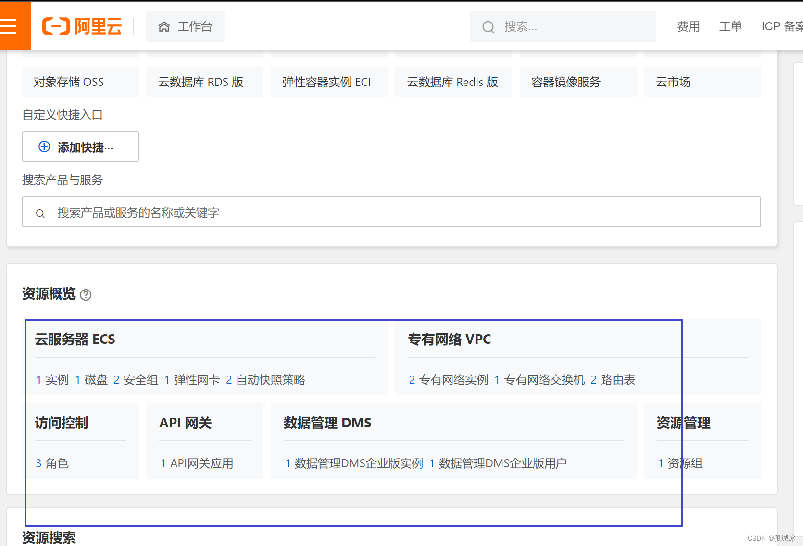The image size is (803, 546).
Task: Open the 工单 menu
Action: [730, 26]
